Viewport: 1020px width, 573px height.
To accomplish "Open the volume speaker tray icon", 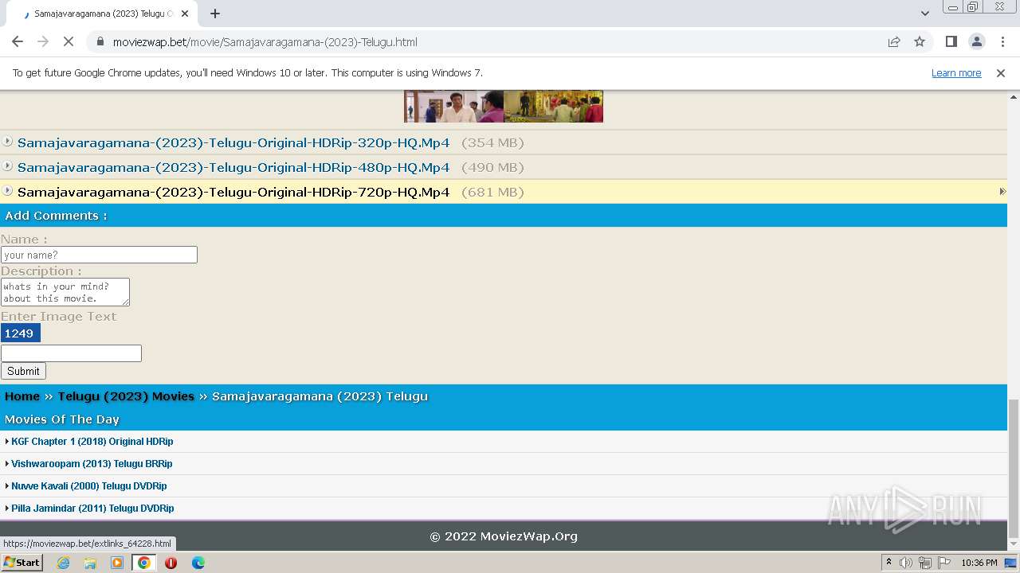I will (x=906, y=563).
